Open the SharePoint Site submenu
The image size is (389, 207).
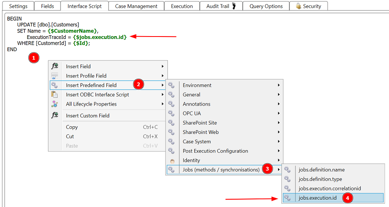224,123
